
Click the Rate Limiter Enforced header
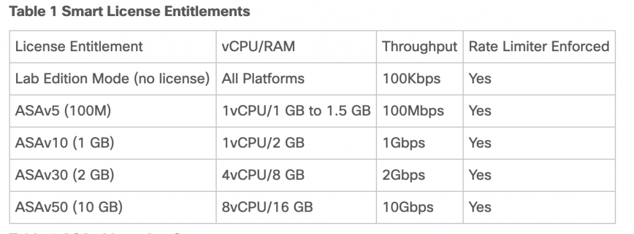539,46
